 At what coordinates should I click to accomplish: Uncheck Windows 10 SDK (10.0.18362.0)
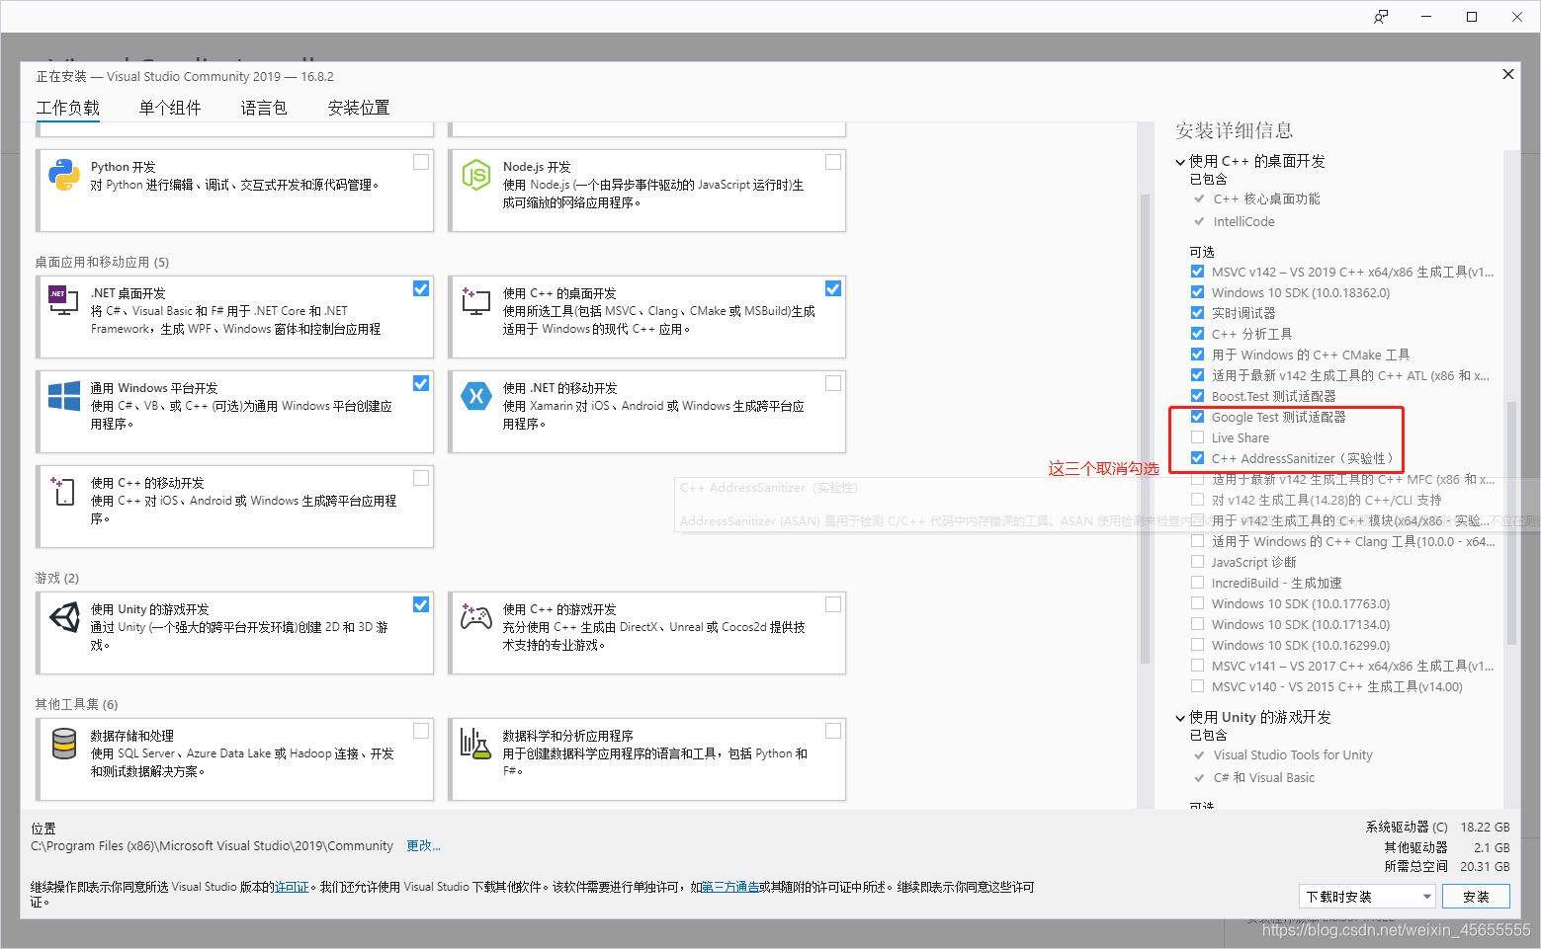pos(1197,292)
